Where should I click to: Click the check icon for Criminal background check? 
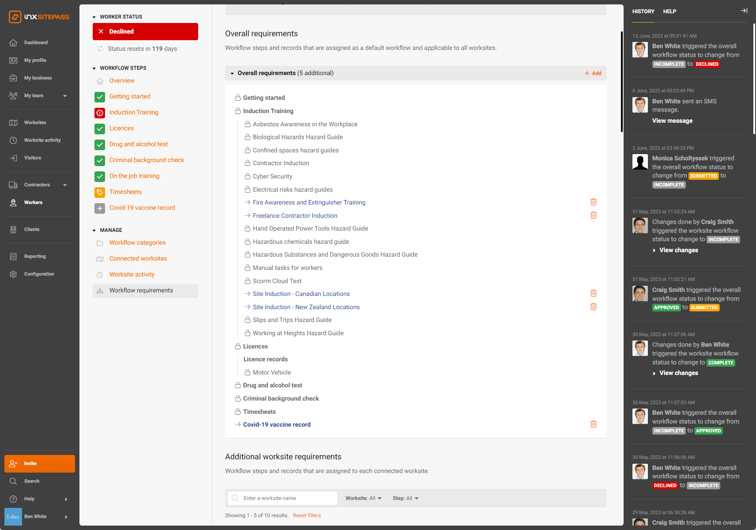[100, 160]
